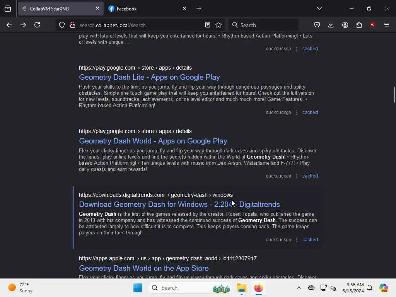Open the notifications bell
Screen dimensions: 396x297
click(370, 288)
